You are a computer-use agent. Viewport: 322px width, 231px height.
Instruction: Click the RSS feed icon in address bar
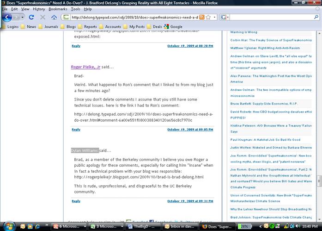(202, 17)
